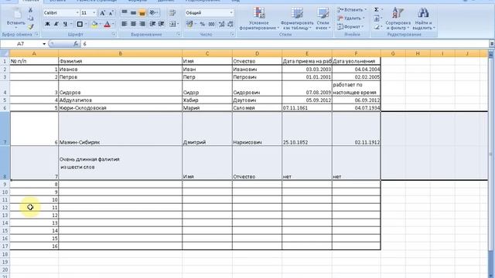Image resolution: width=495 pixels, height=278 pixels.
Task: Open Format as Table (Форматировать как таблицу)
Action: point(297,19)
